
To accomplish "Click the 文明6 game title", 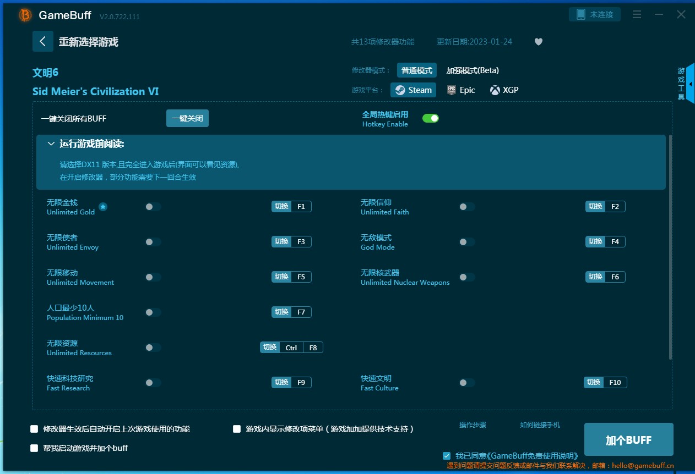I will (x=45, y=73).
